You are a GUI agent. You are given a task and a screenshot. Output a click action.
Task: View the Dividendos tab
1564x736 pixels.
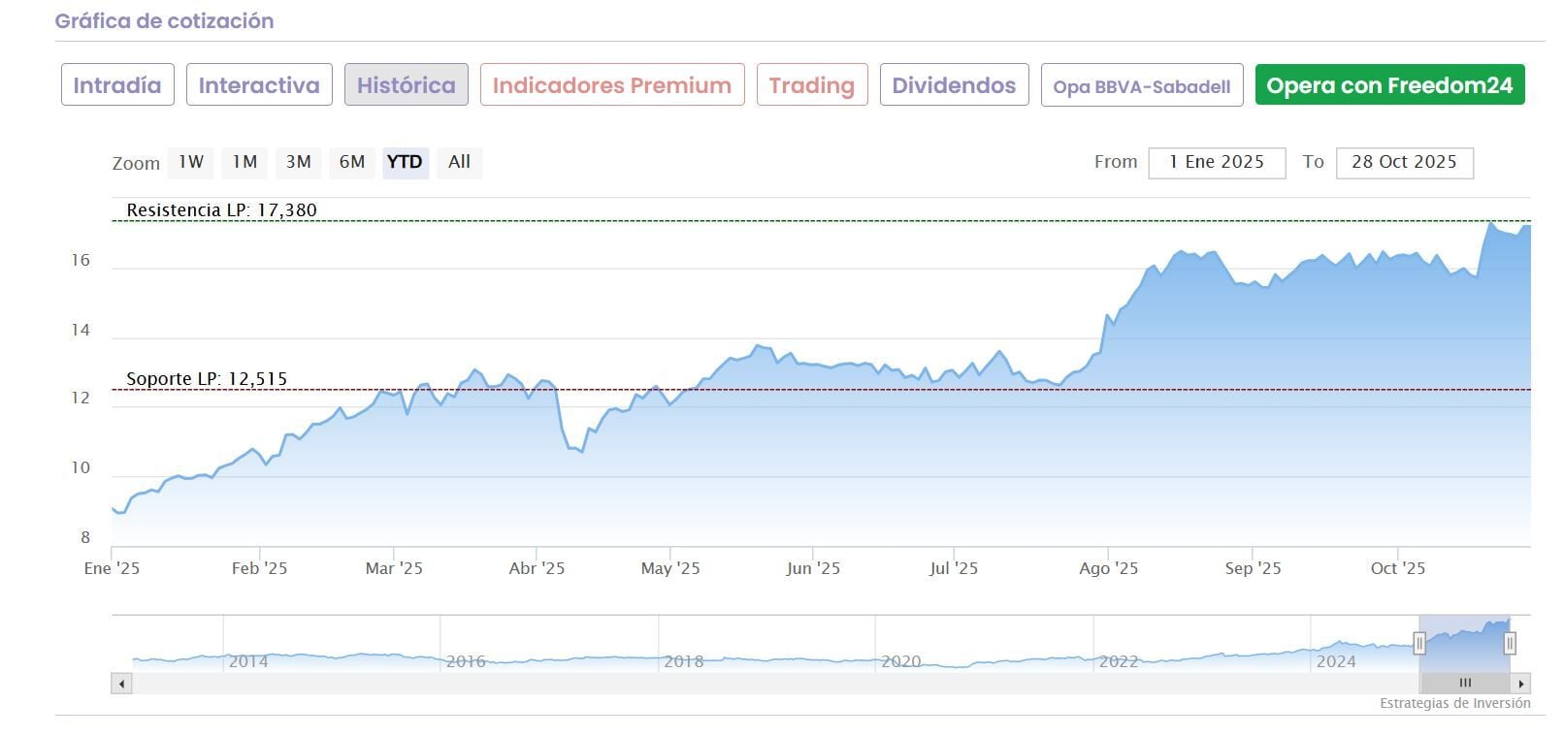[x=954, y=85]
